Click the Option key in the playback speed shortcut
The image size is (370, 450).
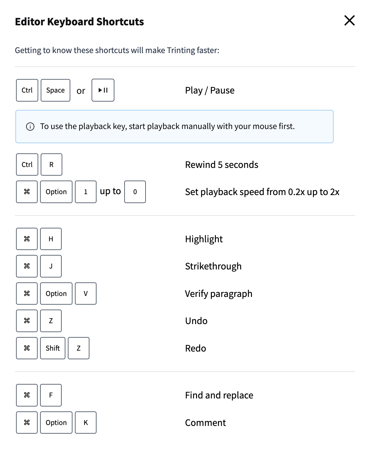tap(56, 192)
